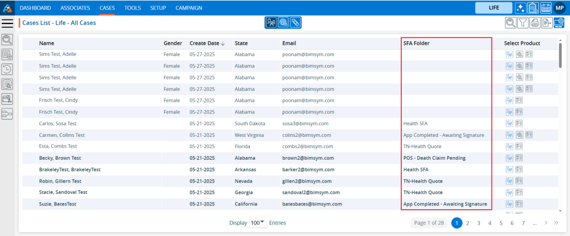Open the calendar icon in header
The image size is (570, 236).
click(545, 8)
